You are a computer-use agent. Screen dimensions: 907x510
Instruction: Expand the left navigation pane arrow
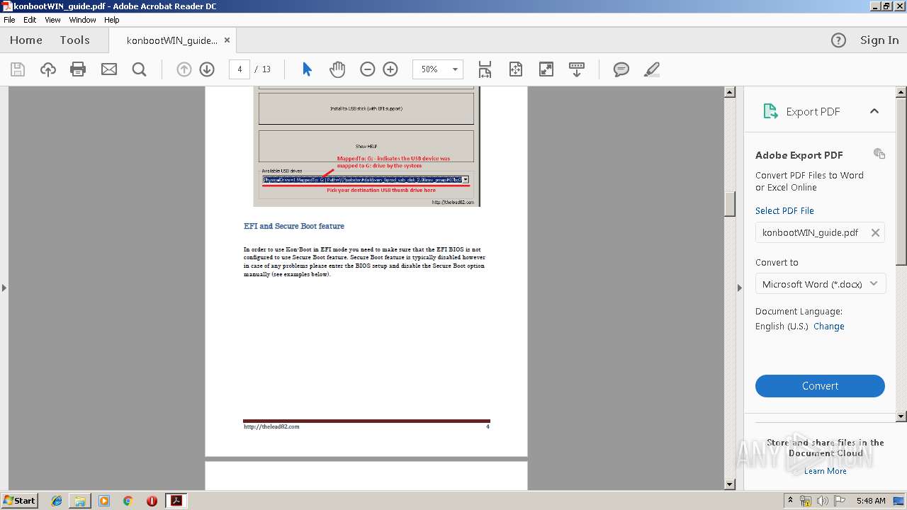pyautogui.click(x=4, y=288)
